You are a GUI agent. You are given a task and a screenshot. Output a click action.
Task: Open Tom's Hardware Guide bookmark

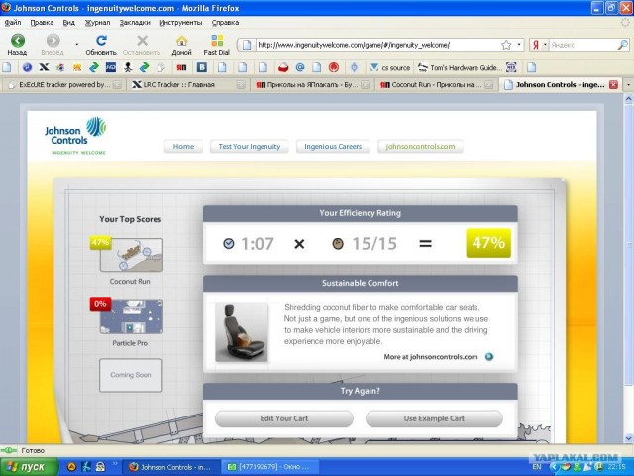(460, 68)
